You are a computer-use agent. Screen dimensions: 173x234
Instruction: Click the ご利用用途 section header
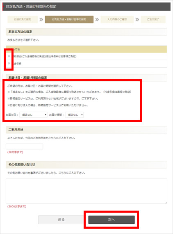[x=86, y=130]
